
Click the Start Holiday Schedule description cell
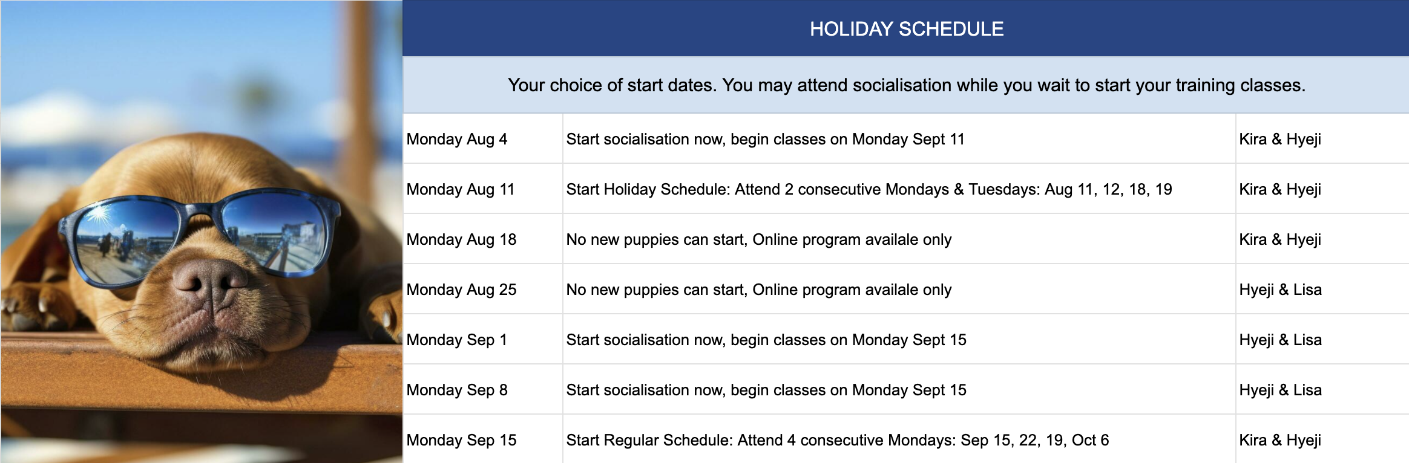click(x=899, y=189)
